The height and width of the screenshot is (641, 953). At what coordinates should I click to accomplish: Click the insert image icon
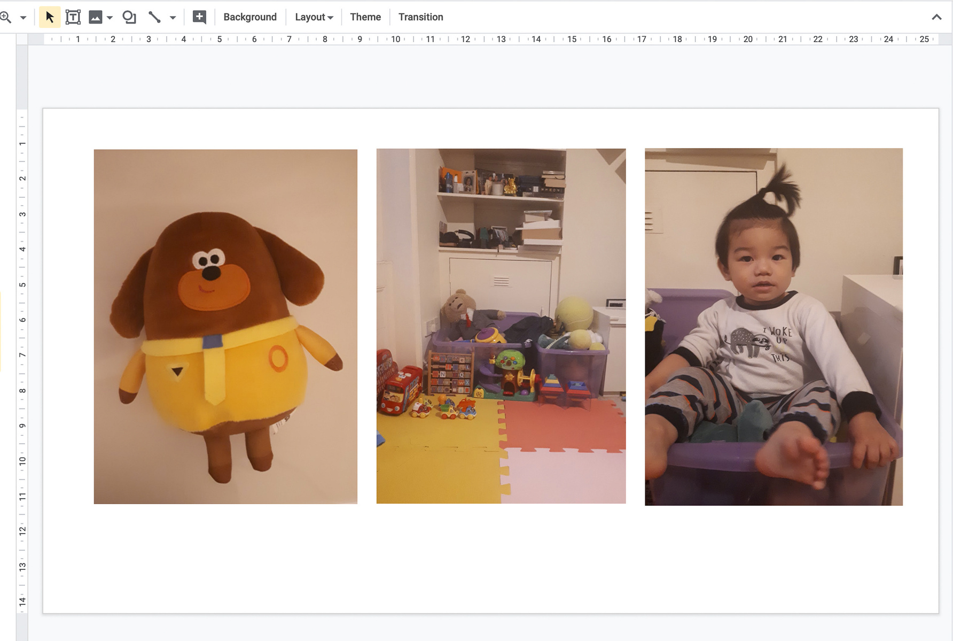coord(95,17)
